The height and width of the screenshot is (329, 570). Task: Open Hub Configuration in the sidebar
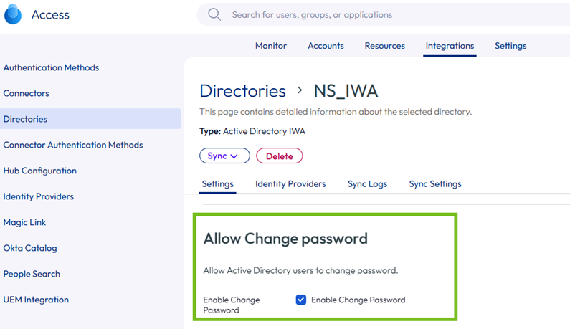[x=40, y=171]
